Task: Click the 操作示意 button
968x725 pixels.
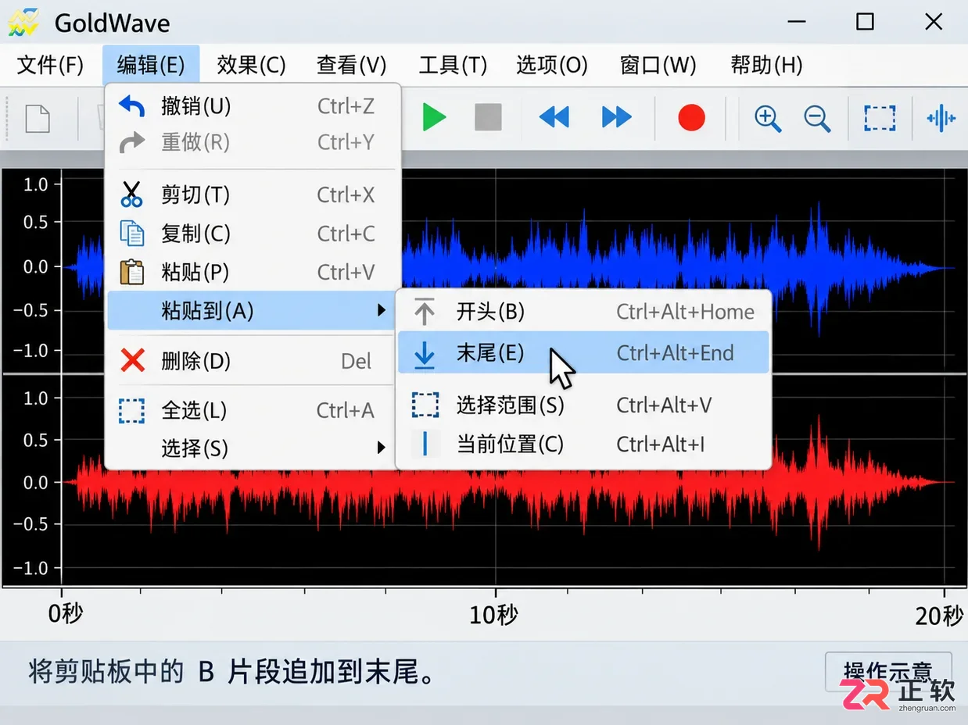Action: (888, 672)
